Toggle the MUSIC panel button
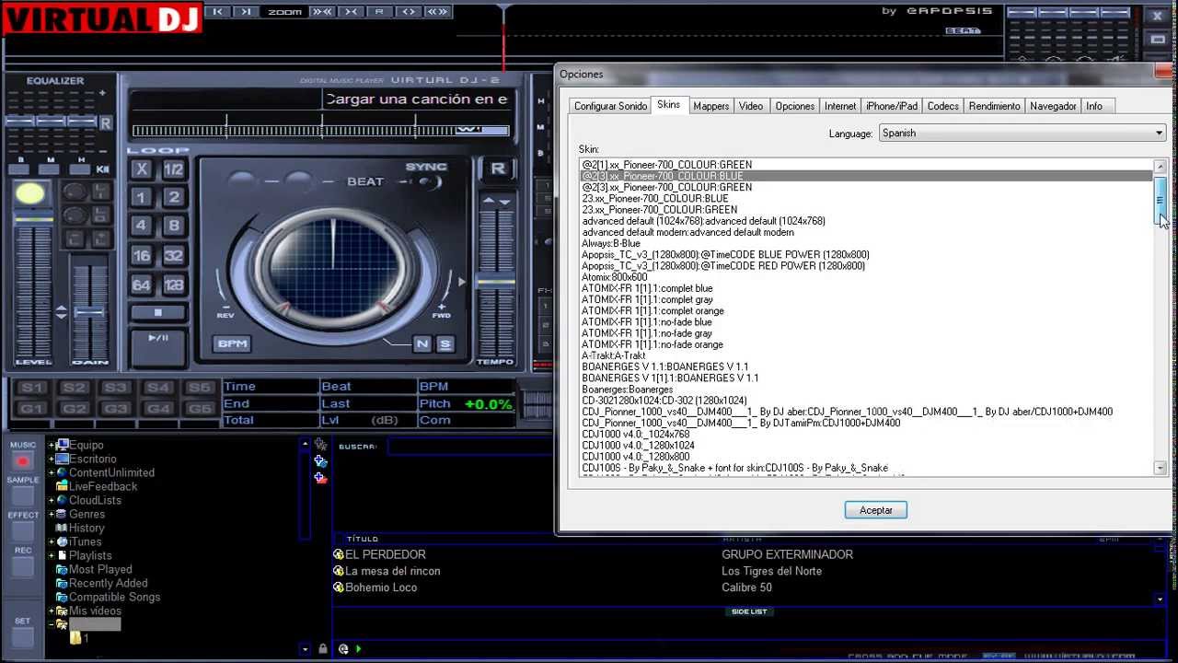This screenshot has height=663, width=1178. pyautogui.click(x=23, y=459)
